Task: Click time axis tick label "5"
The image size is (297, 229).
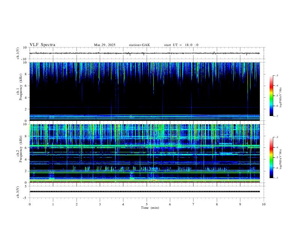Action: (x=147, y=204)
